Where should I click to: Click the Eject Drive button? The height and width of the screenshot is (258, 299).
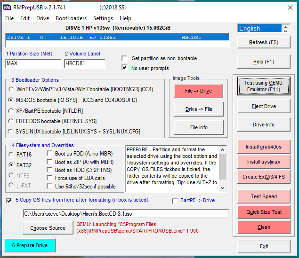(264, 106)
